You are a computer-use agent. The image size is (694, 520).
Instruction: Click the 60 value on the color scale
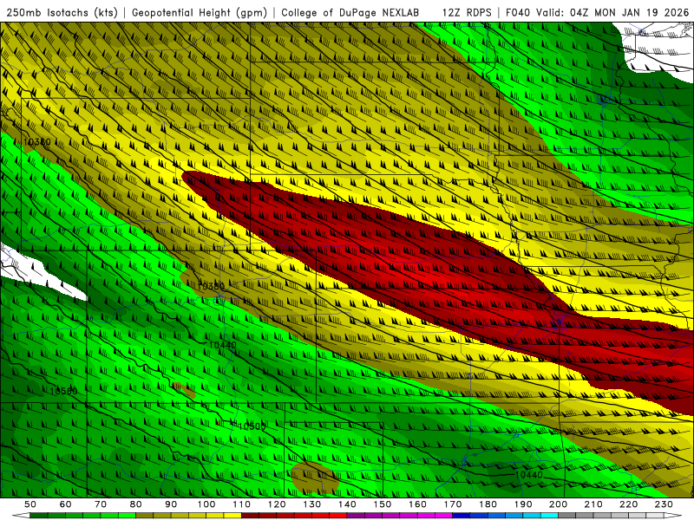click(66, 504)
